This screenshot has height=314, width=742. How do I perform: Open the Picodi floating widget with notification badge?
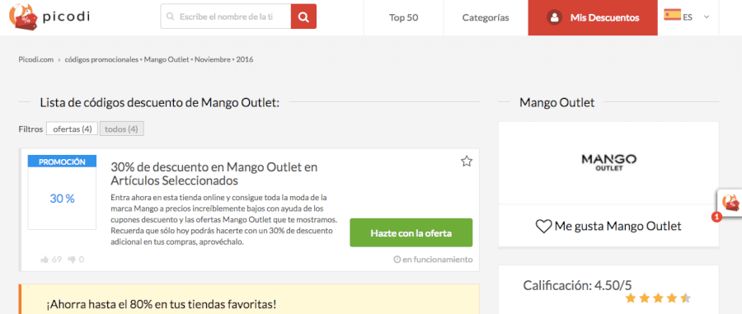pyautogui.click(x=730, y=204)
